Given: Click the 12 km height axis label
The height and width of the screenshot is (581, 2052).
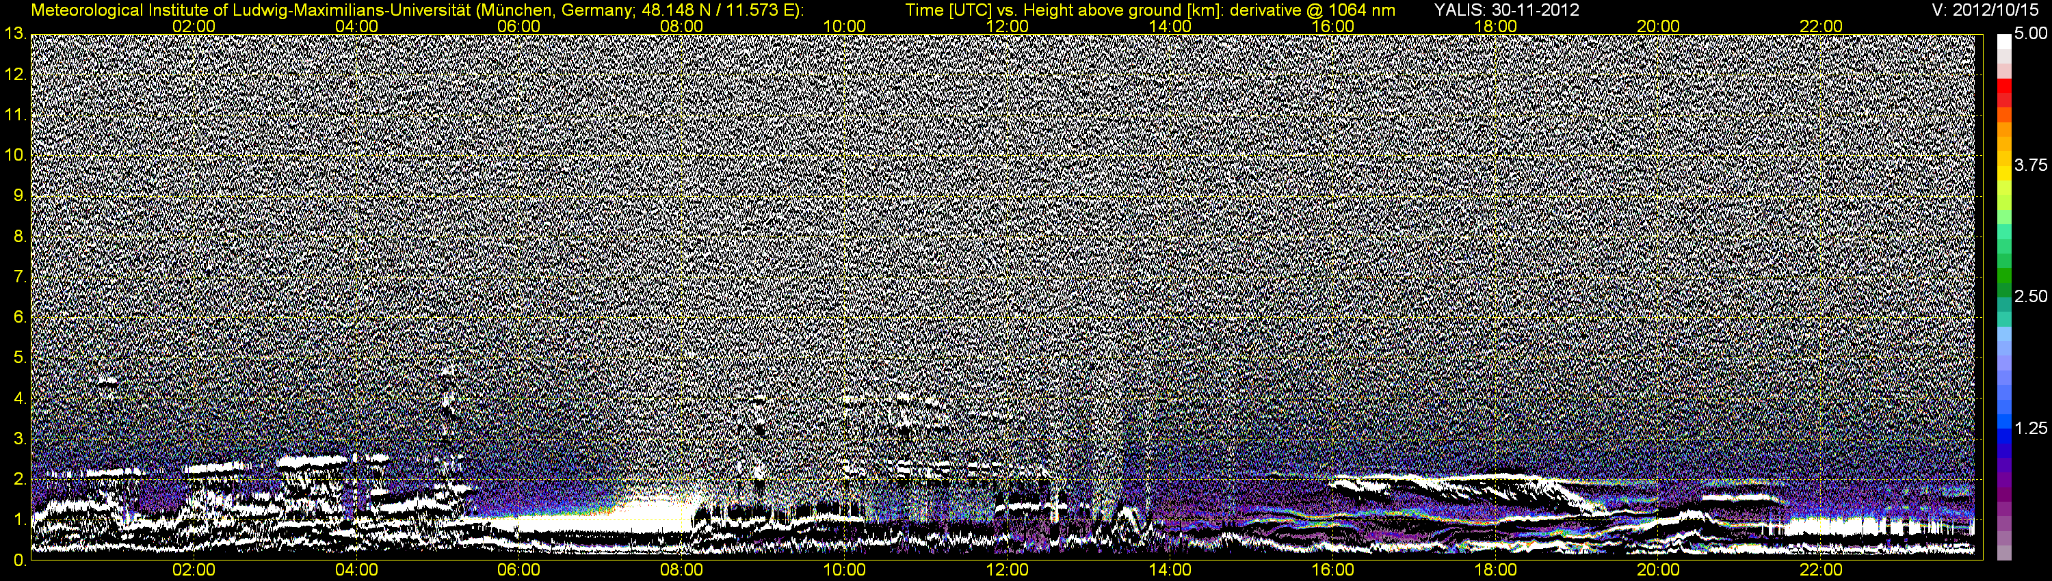Looking at the screenshot, I should click(14, 74).
